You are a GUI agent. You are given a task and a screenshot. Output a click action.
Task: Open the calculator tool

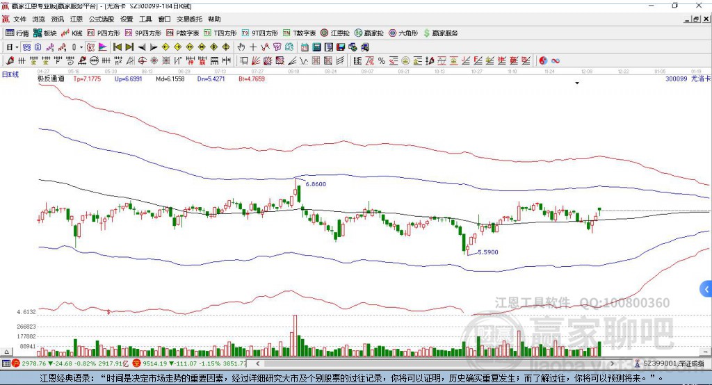(316, 47)
